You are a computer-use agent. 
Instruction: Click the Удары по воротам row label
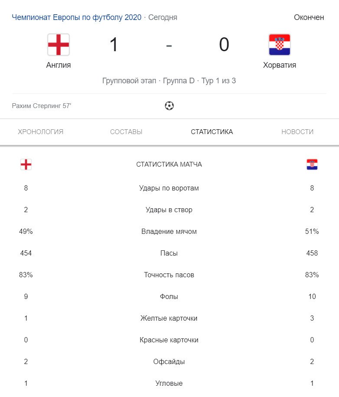point(169,188)
